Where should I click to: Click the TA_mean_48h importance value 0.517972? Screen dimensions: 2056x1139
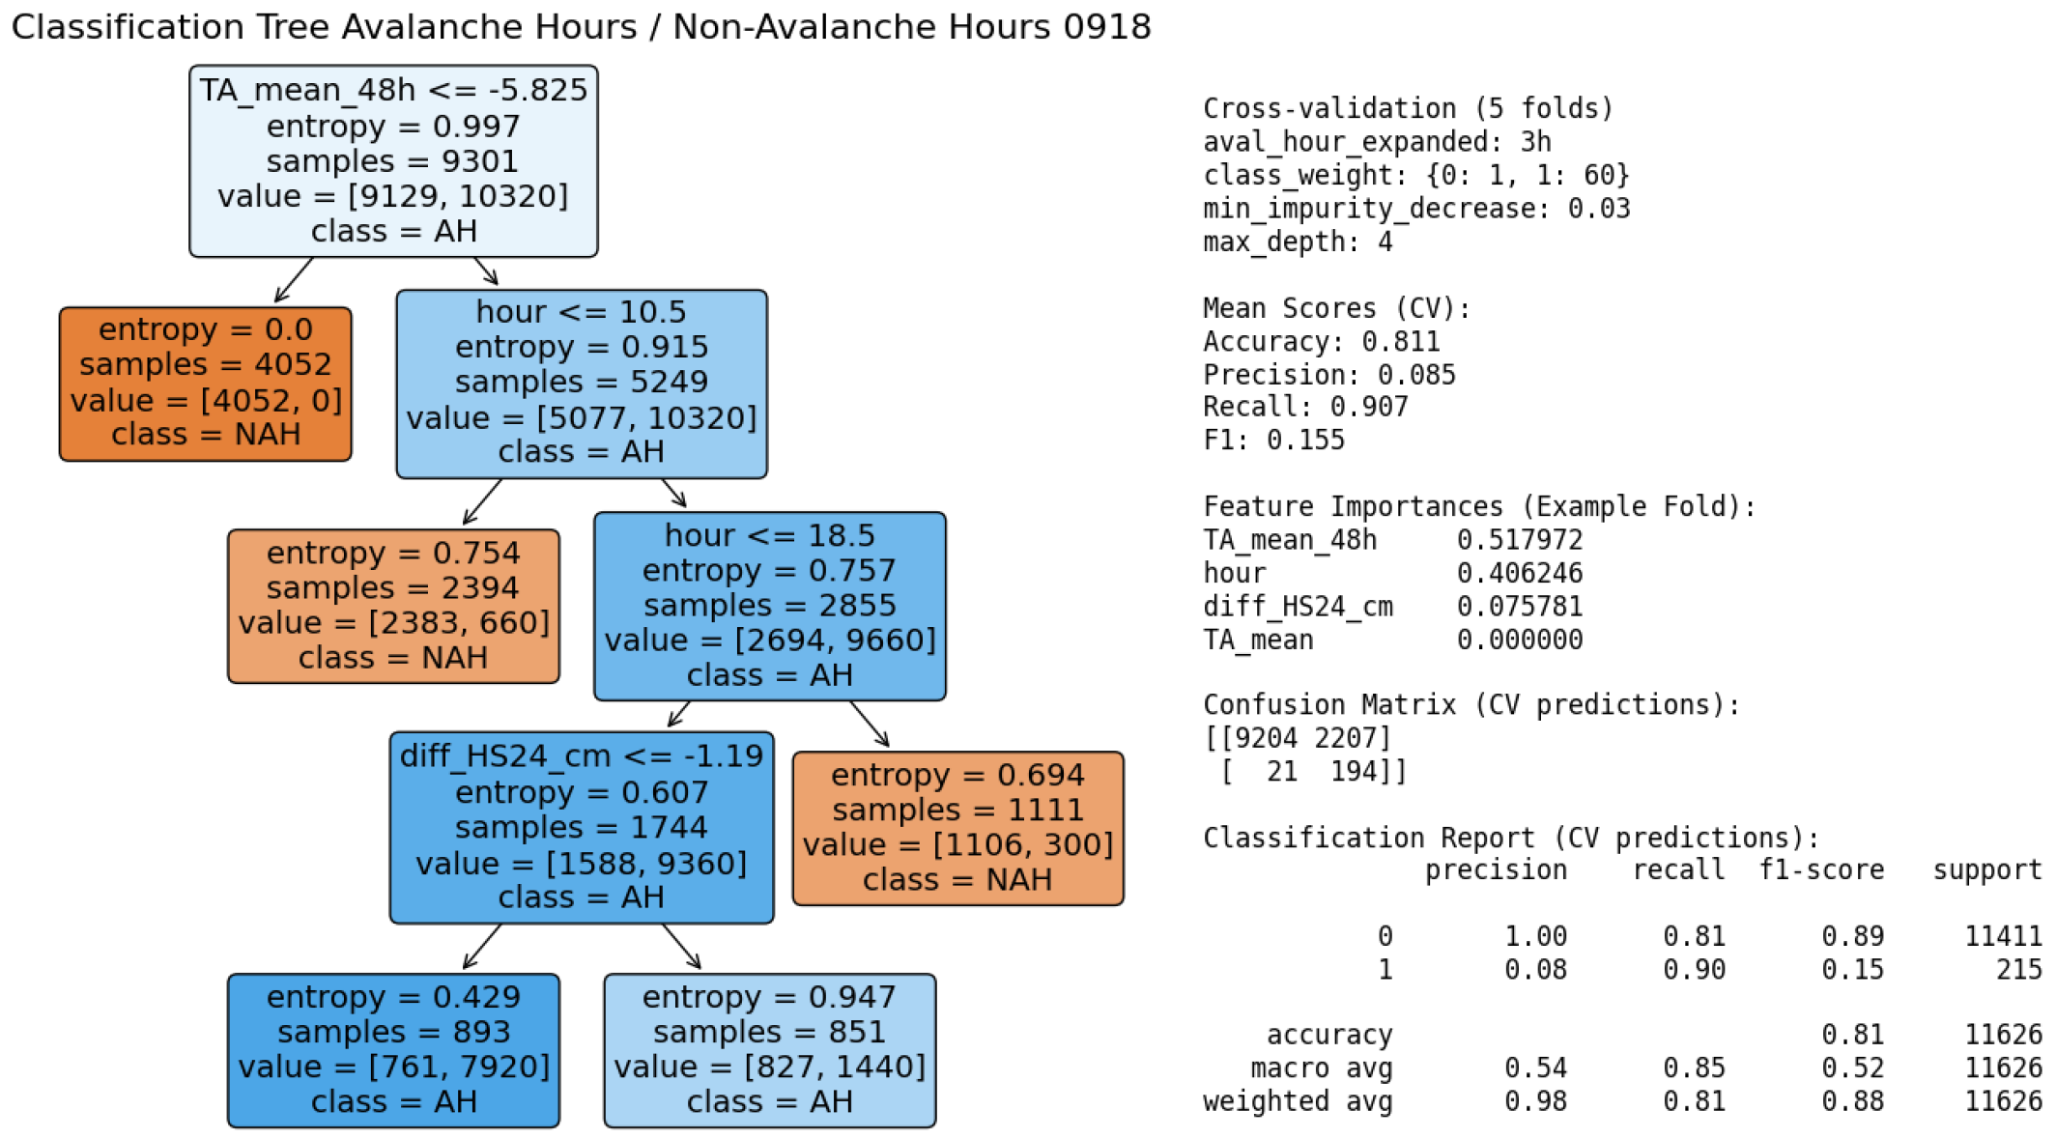pos(1519,540)
